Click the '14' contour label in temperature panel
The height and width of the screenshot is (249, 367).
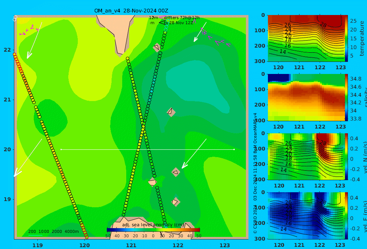pyautogui.click(x=283, y=51)
